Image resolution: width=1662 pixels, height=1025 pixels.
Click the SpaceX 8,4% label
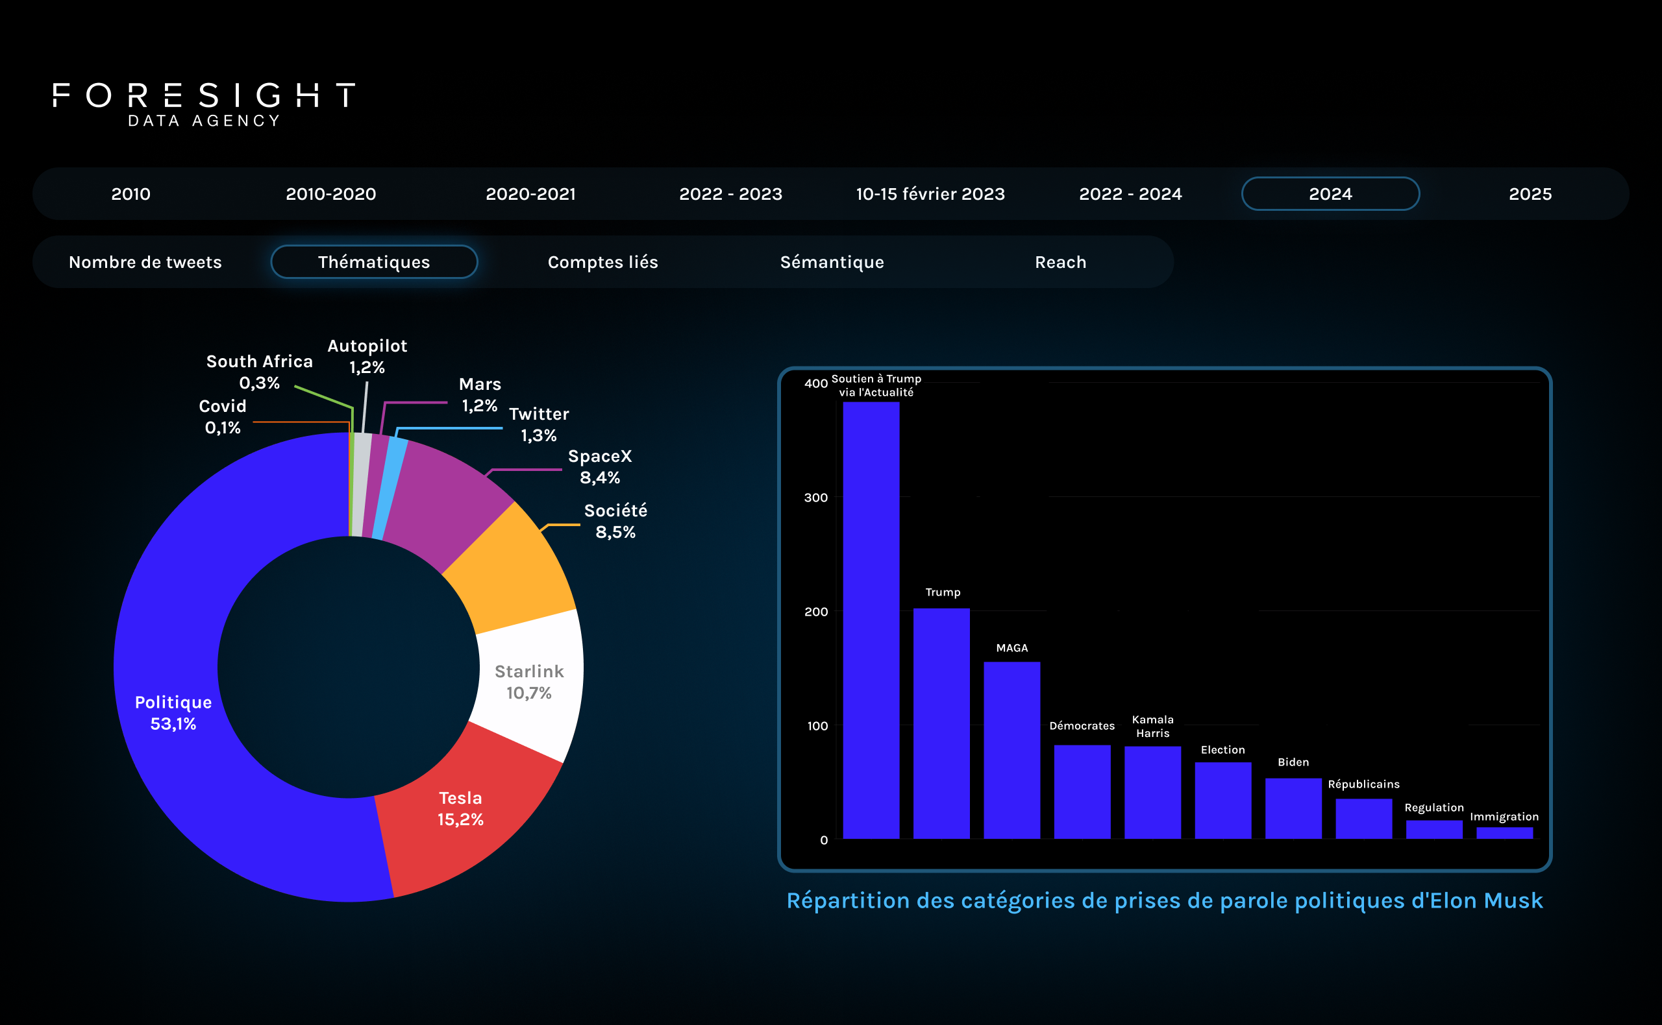tap(600, 466)
